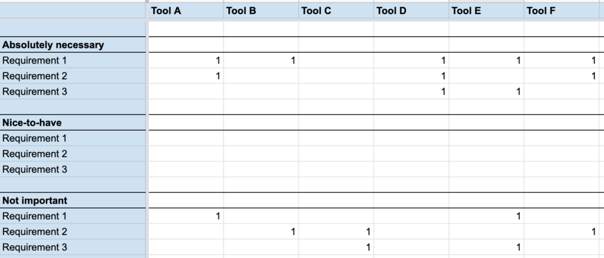Select Tool E cell in Absolutely necessary Requirement 3
The image size is (604, 258).
(487, 91)
